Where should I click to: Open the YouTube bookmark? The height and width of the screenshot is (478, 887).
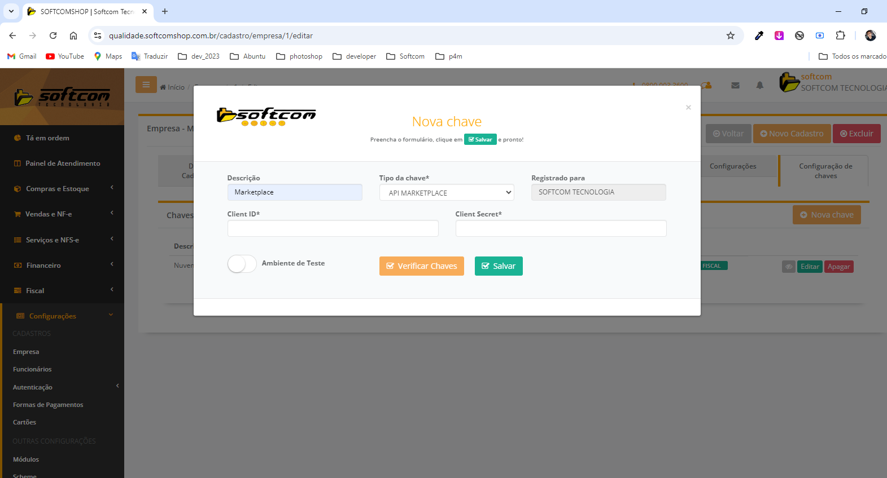click(65, 56)
